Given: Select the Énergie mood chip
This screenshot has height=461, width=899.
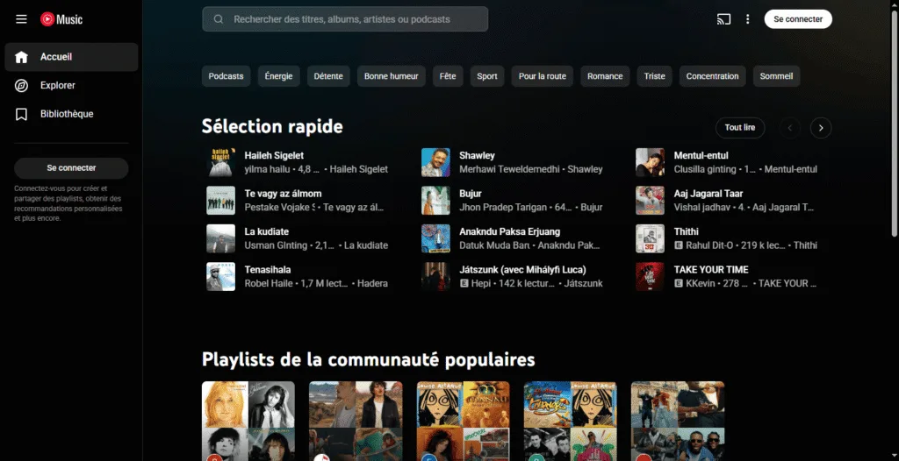Looking at the screenshot, I should (278, 76).
